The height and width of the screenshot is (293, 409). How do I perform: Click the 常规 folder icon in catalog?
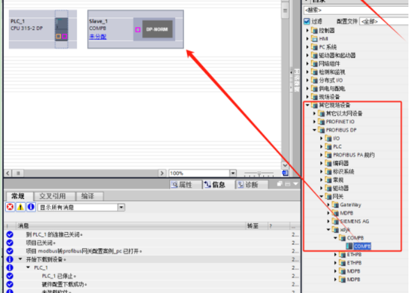click(x=329, y=180)
